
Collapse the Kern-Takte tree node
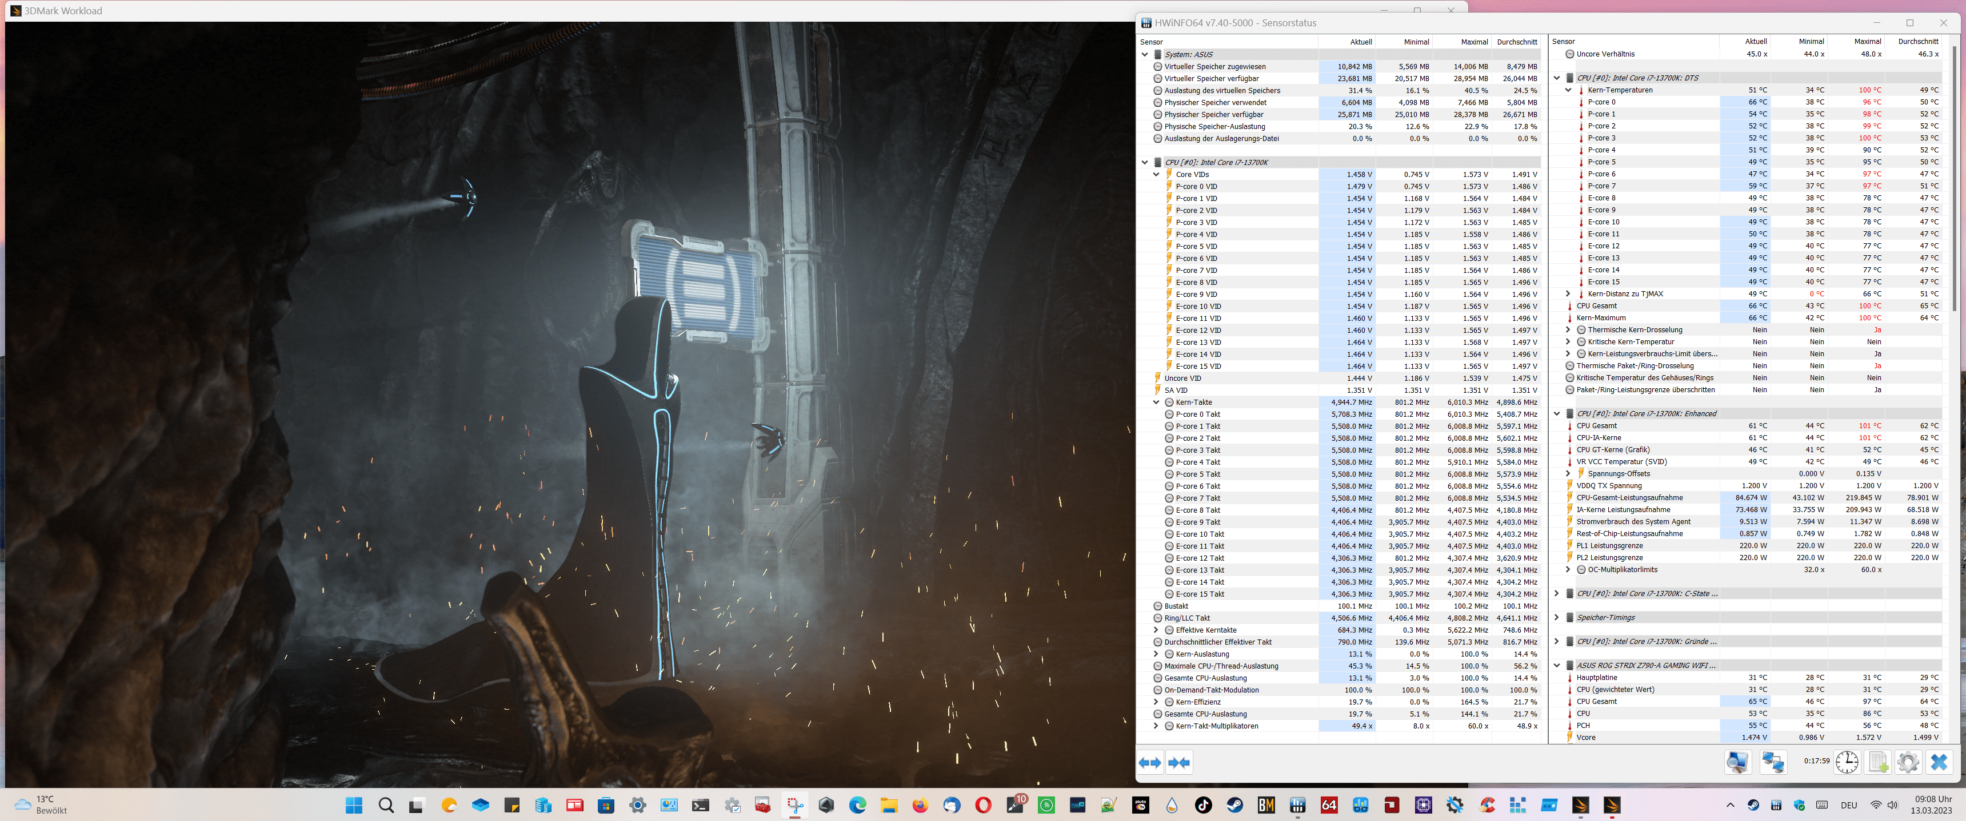(x=1156, y=403)
